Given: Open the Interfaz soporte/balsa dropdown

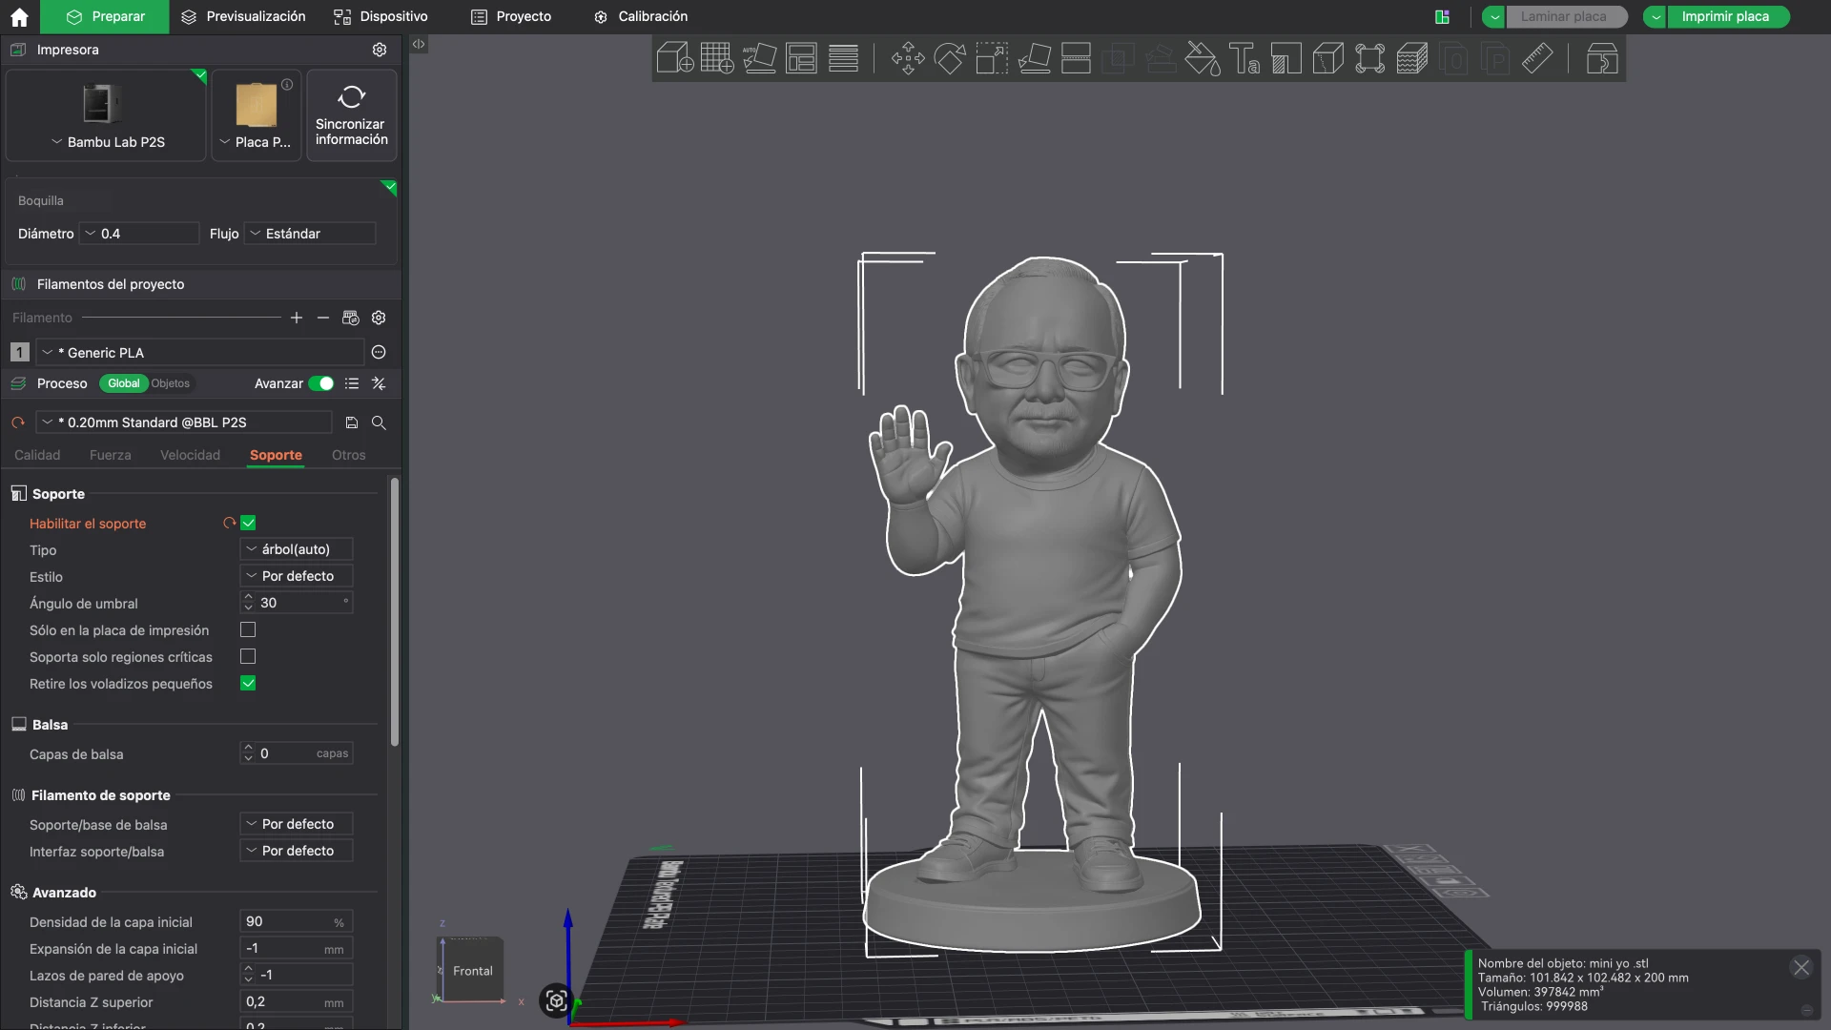Looking at the screenshot, I should (x=297, y=851).
